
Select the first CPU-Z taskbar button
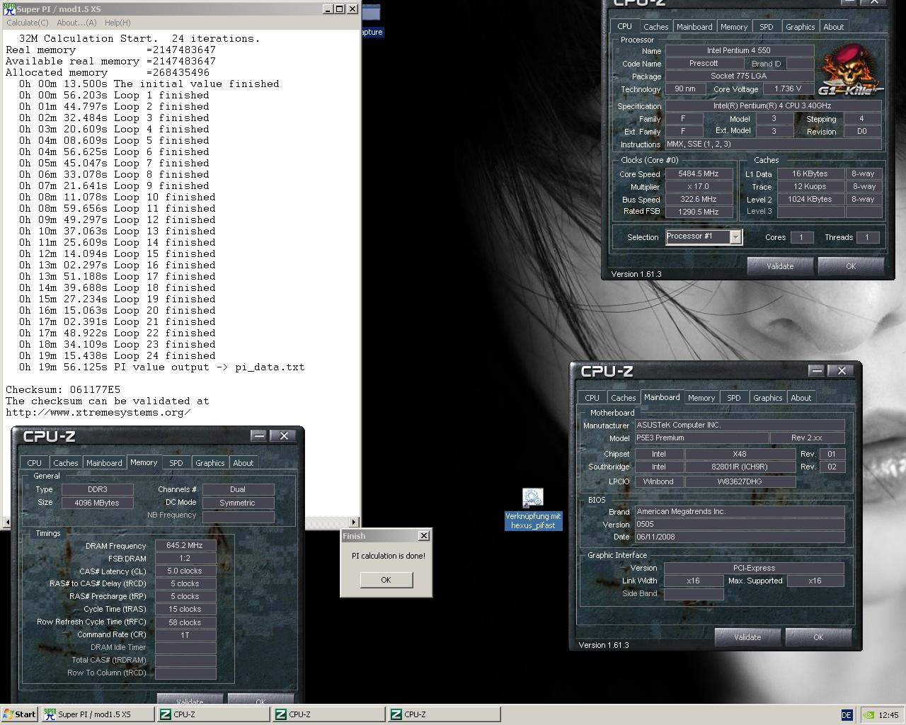214,714
